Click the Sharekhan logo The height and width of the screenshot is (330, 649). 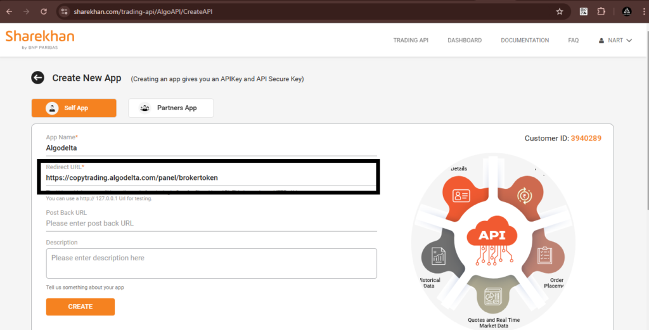tap(40, 40)
